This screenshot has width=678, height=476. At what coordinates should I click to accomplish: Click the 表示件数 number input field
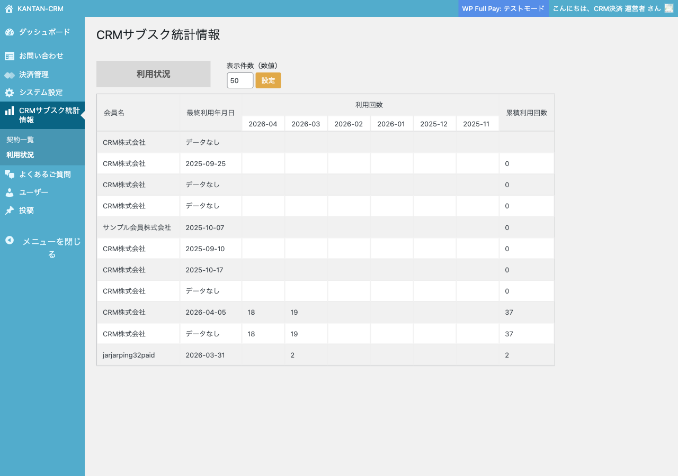pyautogui.click(x=240, y=80)
